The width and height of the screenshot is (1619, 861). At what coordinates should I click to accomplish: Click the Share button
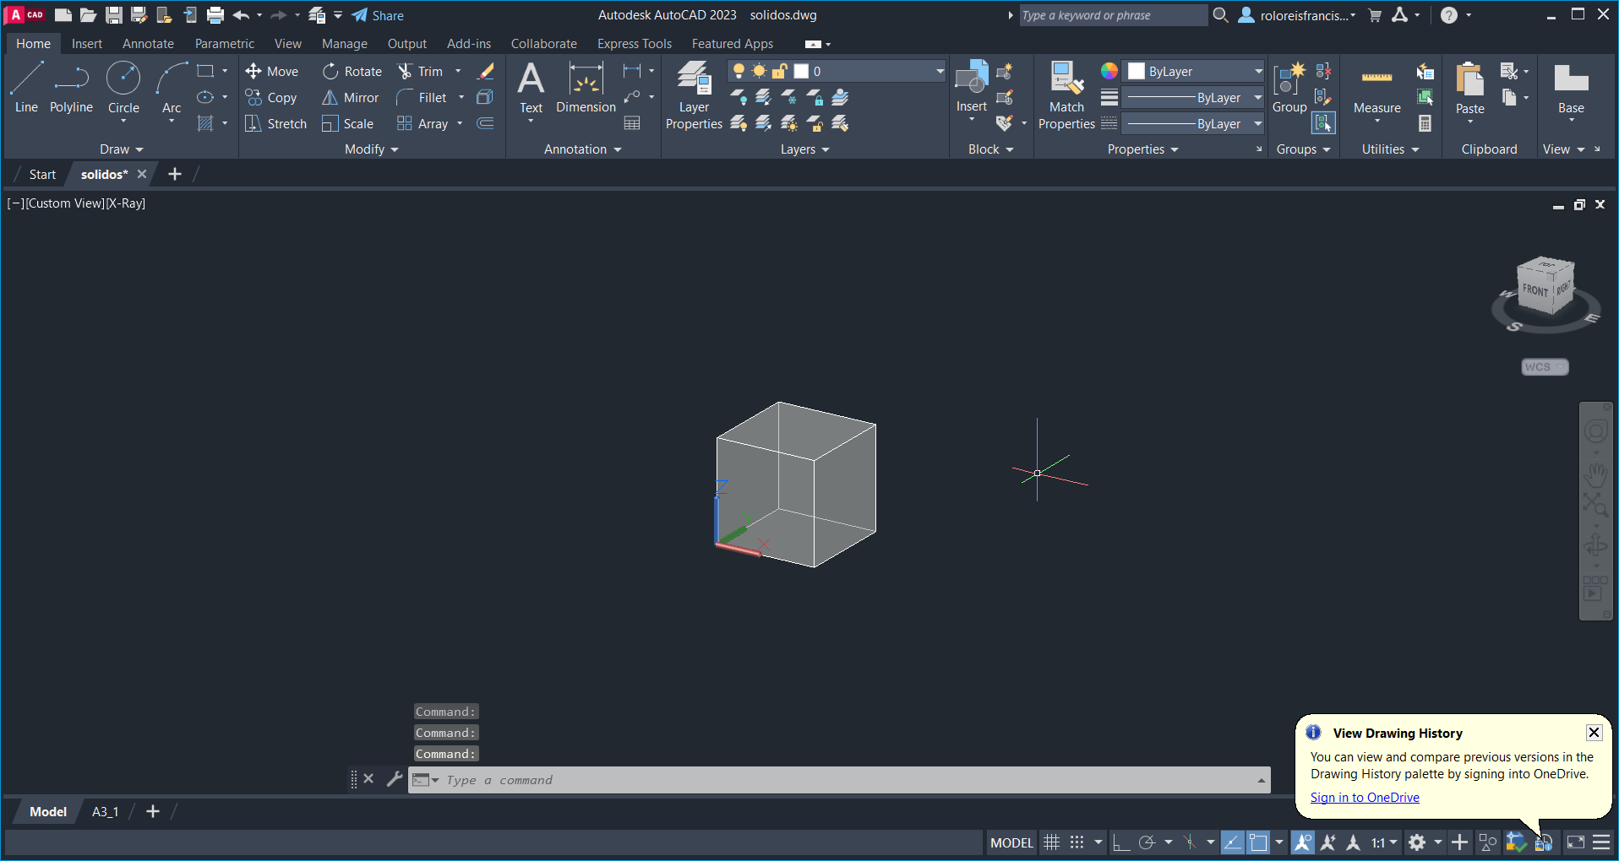click(378, 15)
